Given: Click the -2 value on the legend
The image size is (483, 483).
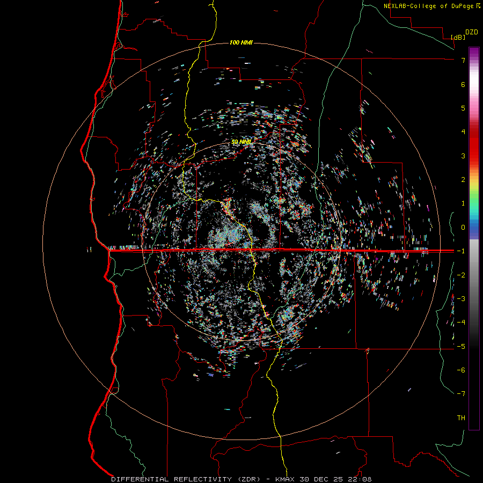Looking at the screenshot, I should click(x=461, y=275).
